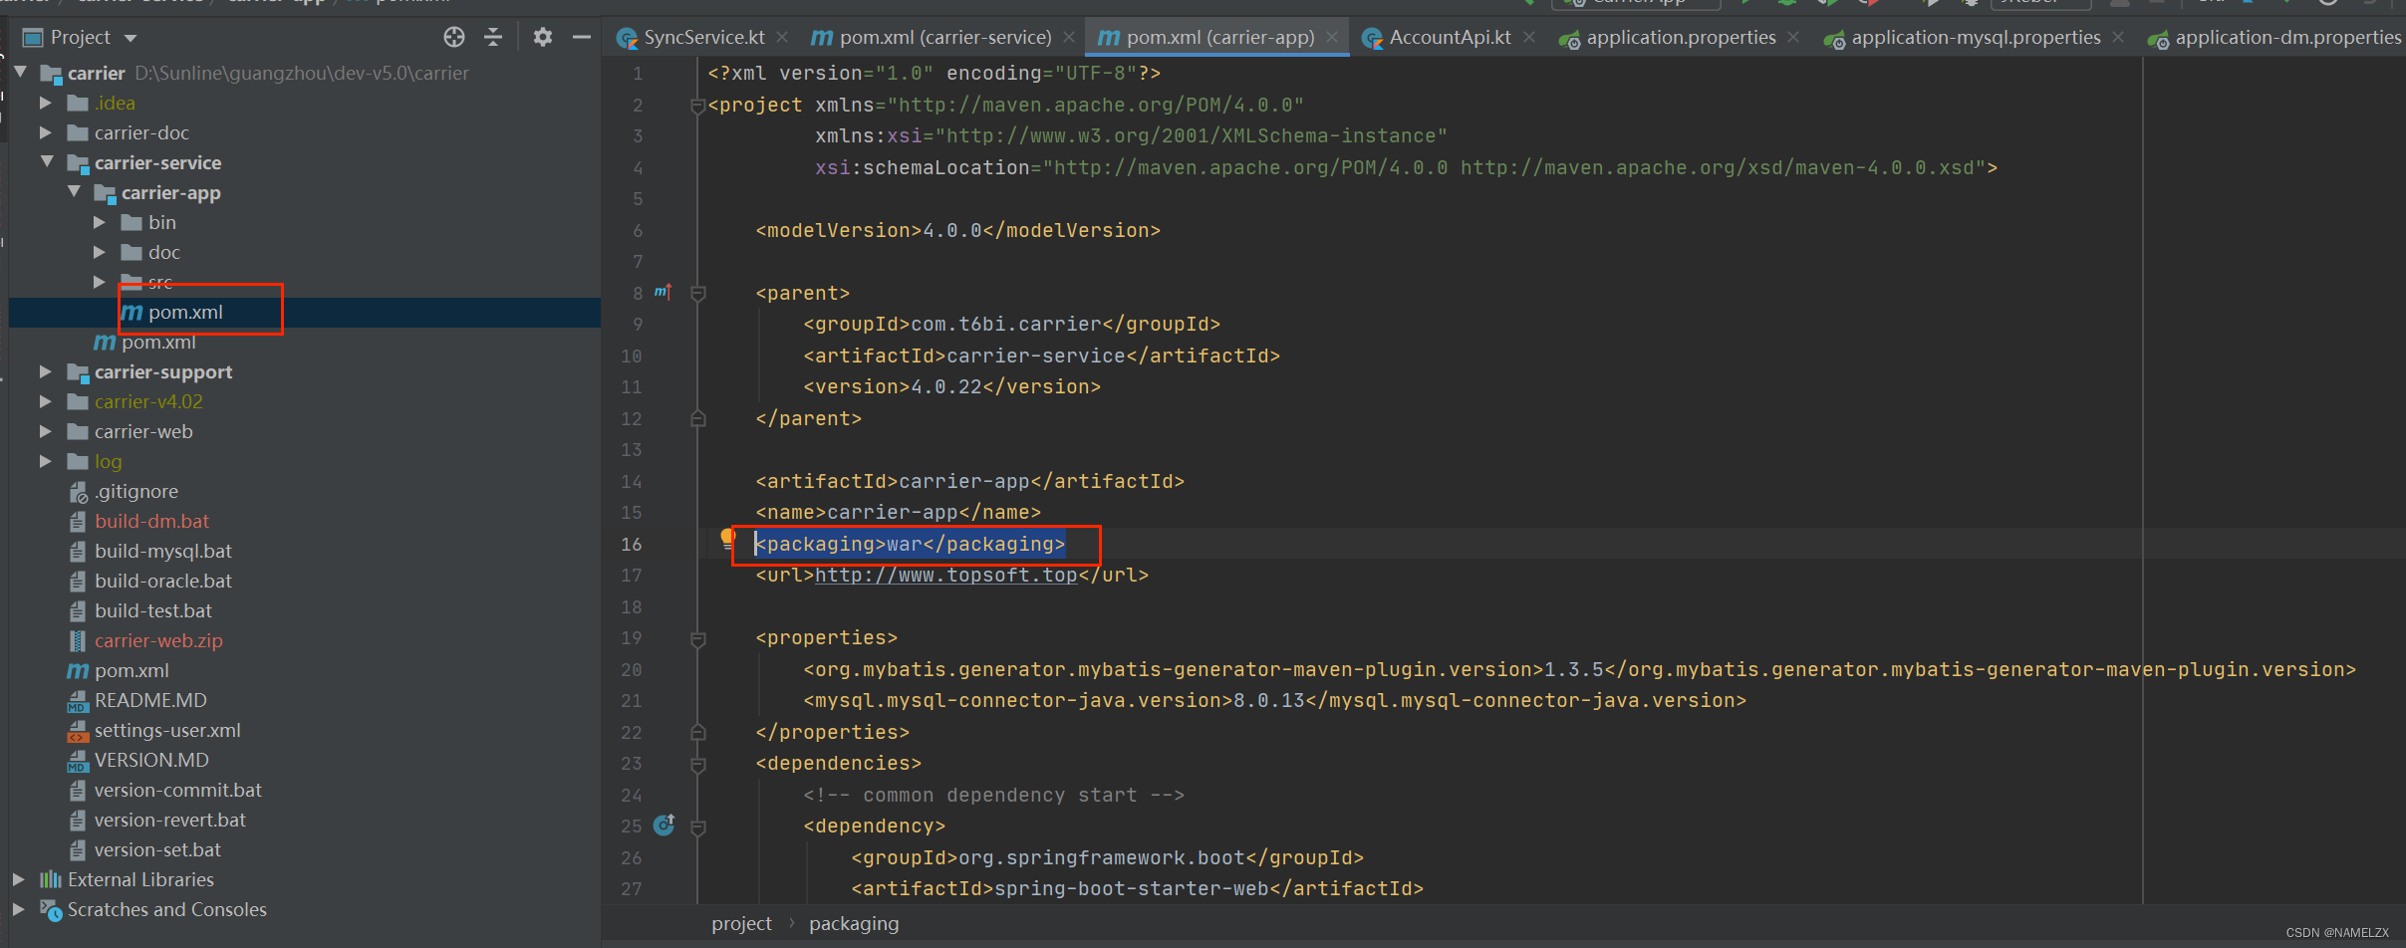
Task: Click the locate/select opened file target icon
Action: (454, 38)
